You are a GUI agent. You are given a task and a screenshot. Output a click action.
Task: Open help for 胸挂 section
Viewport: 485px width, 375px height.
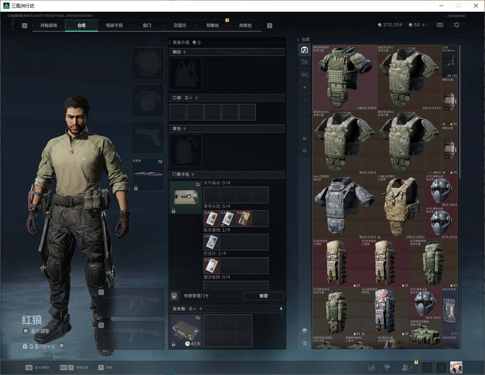pos(185,52)
